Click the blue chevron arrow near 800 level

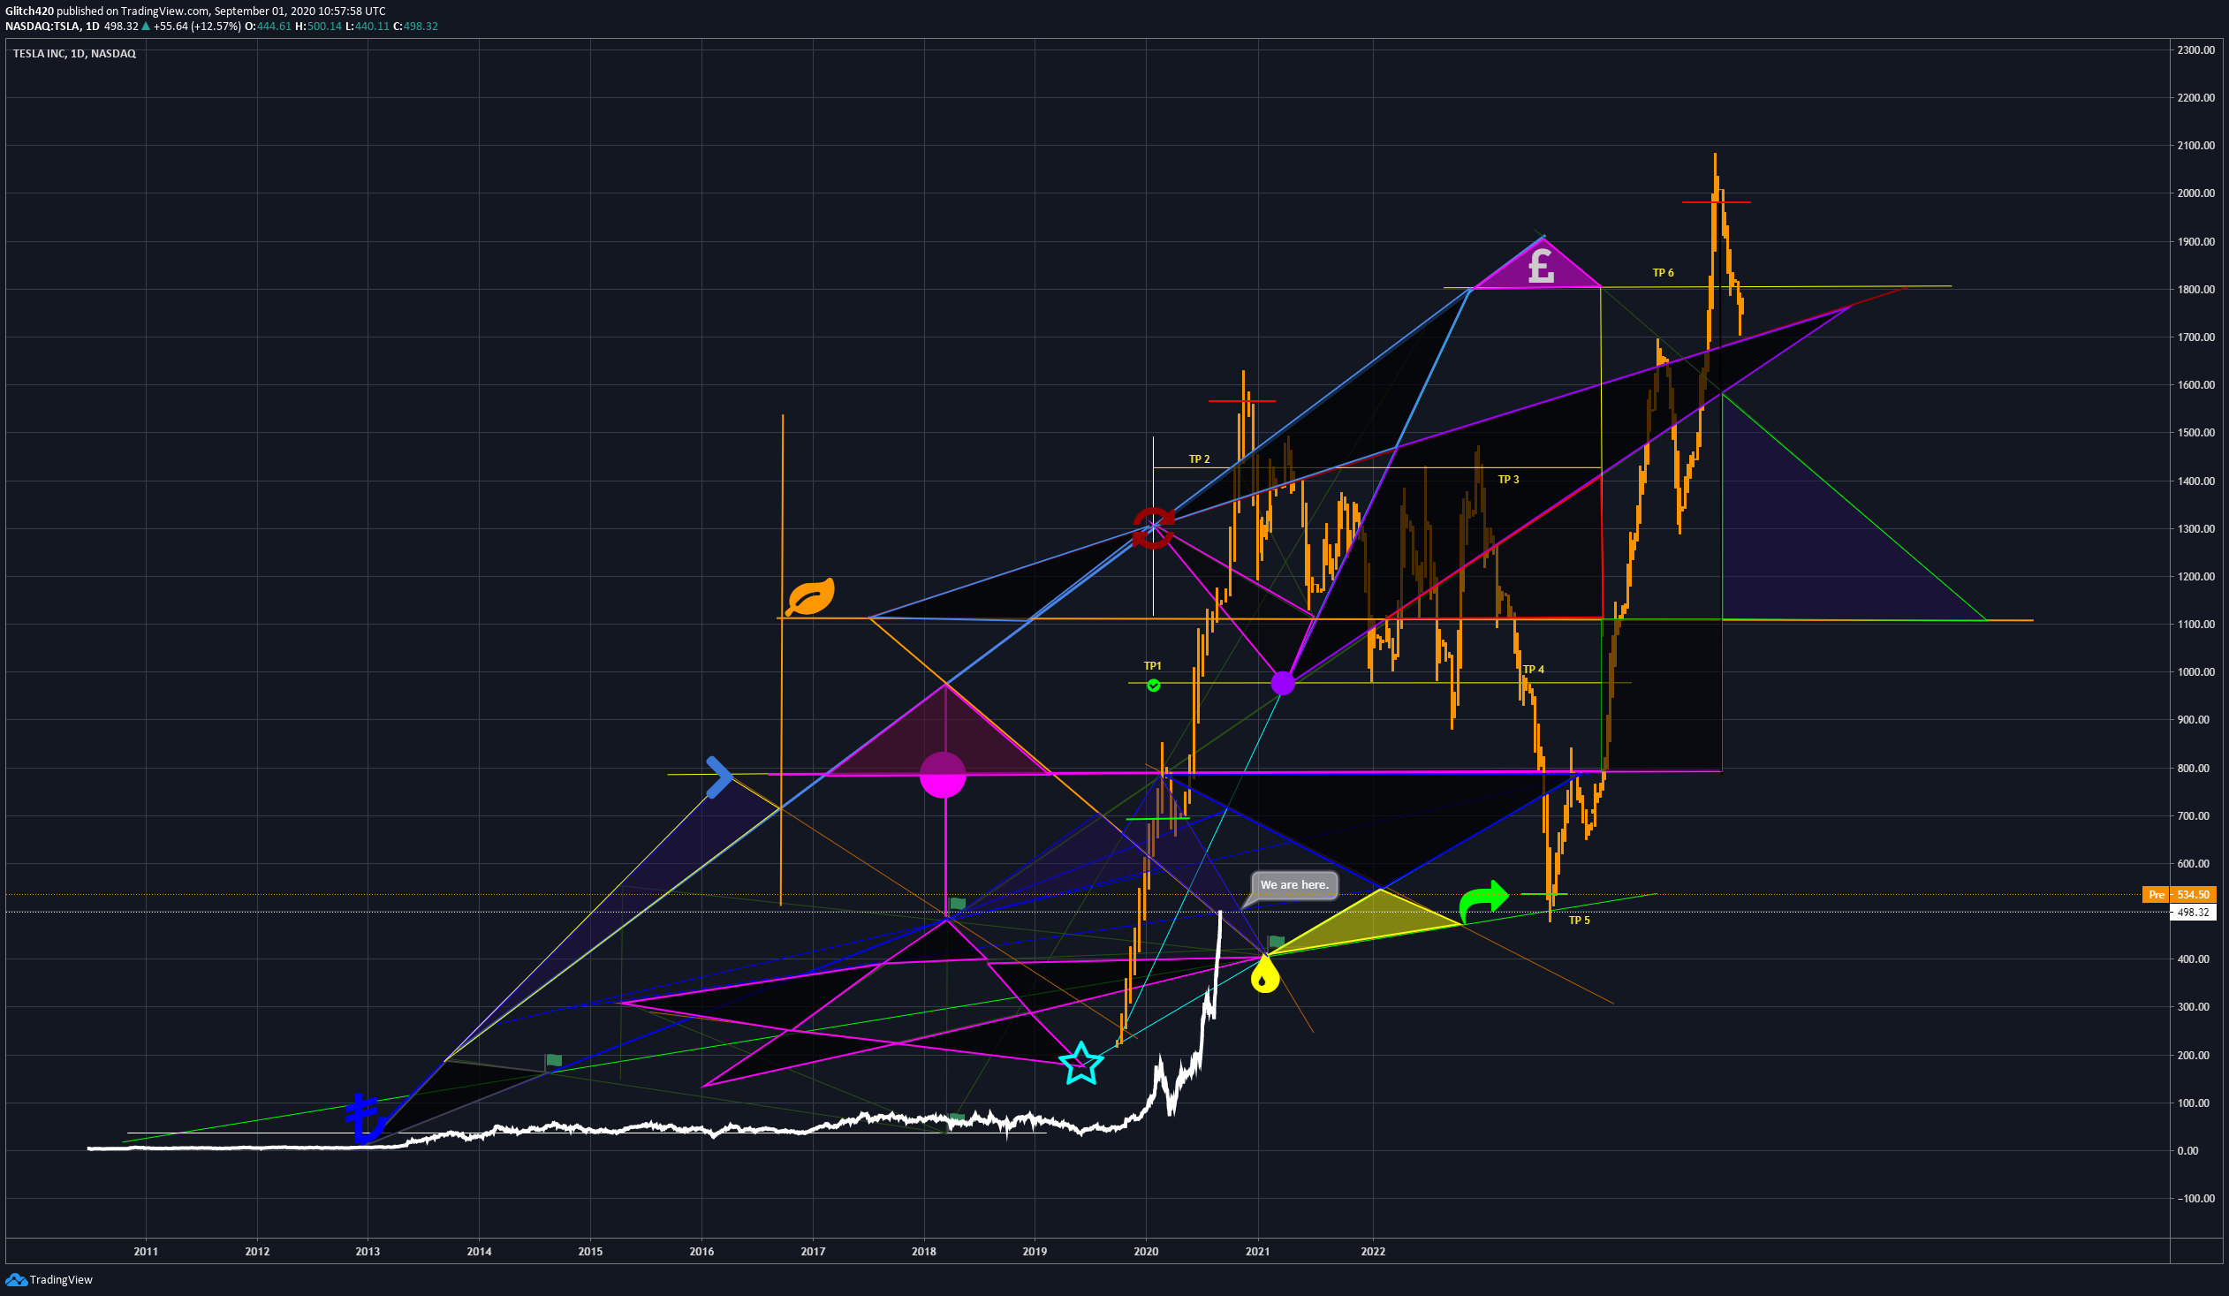[x=720, y=777]
